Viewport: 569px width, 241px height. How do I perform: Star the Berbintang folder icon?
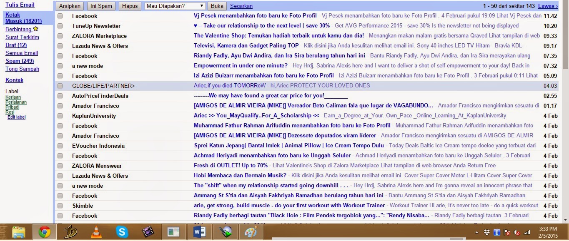click(x=37, y=29)
